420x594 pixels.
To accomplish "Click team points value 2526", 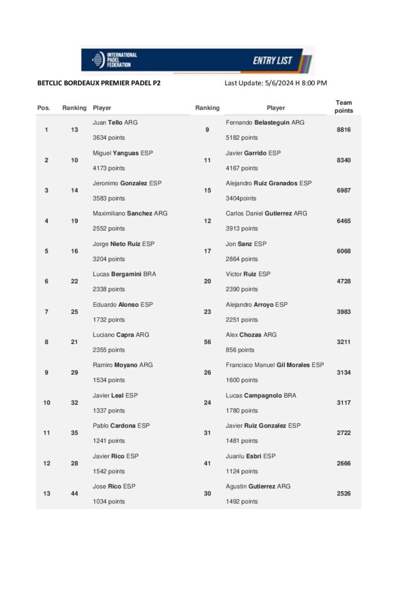I will [343, 494].
